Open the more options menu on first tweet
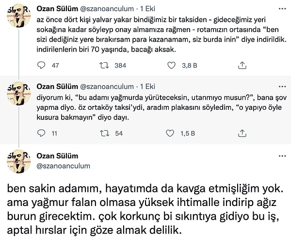 (x=281, y=9)
